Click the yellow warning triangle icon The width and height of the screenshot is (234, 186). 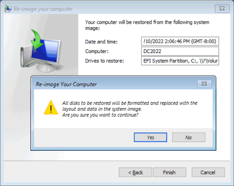point(51,108)
